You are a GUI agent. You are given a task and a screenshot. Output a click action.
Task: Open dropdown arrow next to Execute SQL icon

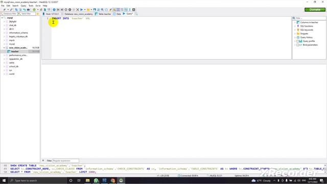click(x=85, y=10)
